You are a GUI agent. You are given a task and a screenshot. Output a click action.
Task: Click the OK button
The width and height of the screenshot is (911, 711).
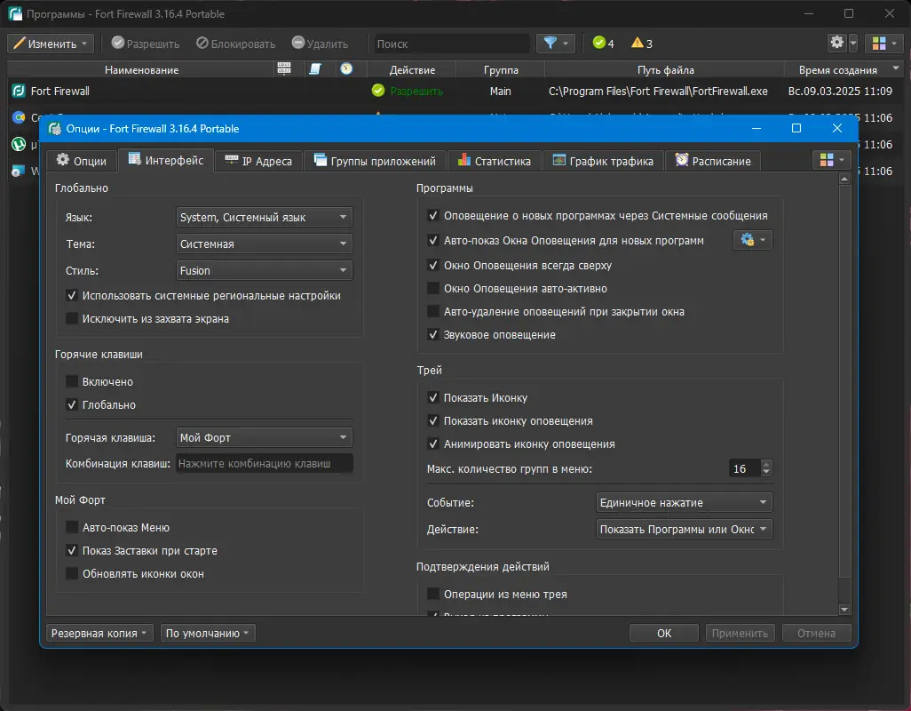pos(664,633)
